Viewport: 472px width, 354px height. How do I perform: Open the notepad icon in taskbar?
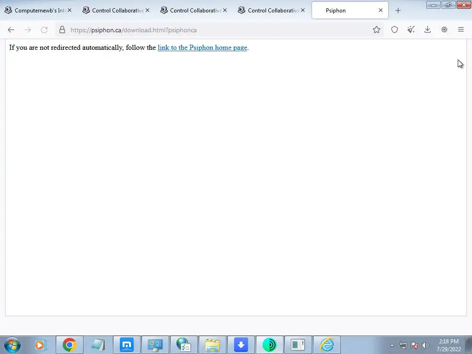(98, 345)
